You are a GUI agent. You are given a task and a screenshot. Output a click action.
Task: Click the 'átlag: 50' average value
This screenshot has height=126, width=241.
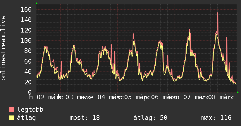(150, 118)
